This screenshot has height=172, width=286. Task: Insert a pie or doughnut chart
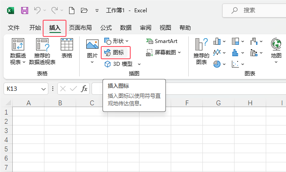[x=217, y=64]
